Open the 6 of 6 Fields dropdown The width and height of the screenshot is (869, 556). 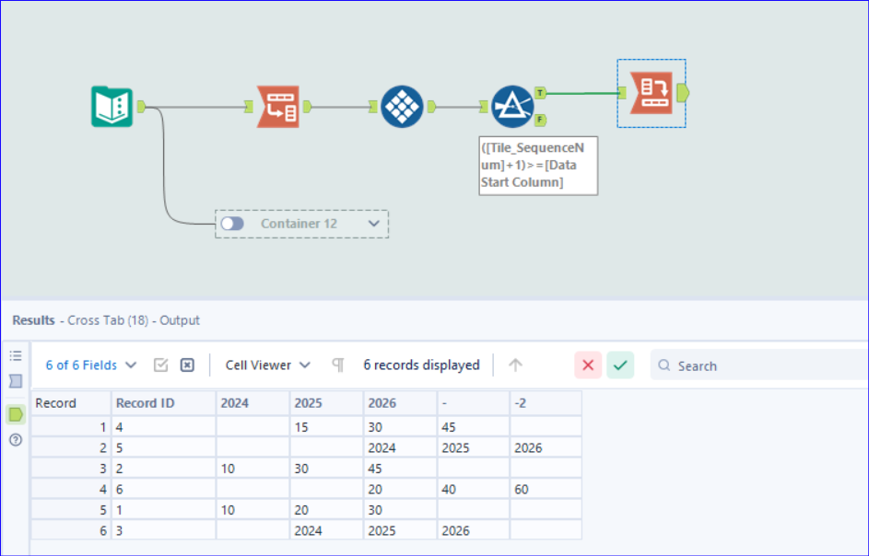(x=91, y=365)
